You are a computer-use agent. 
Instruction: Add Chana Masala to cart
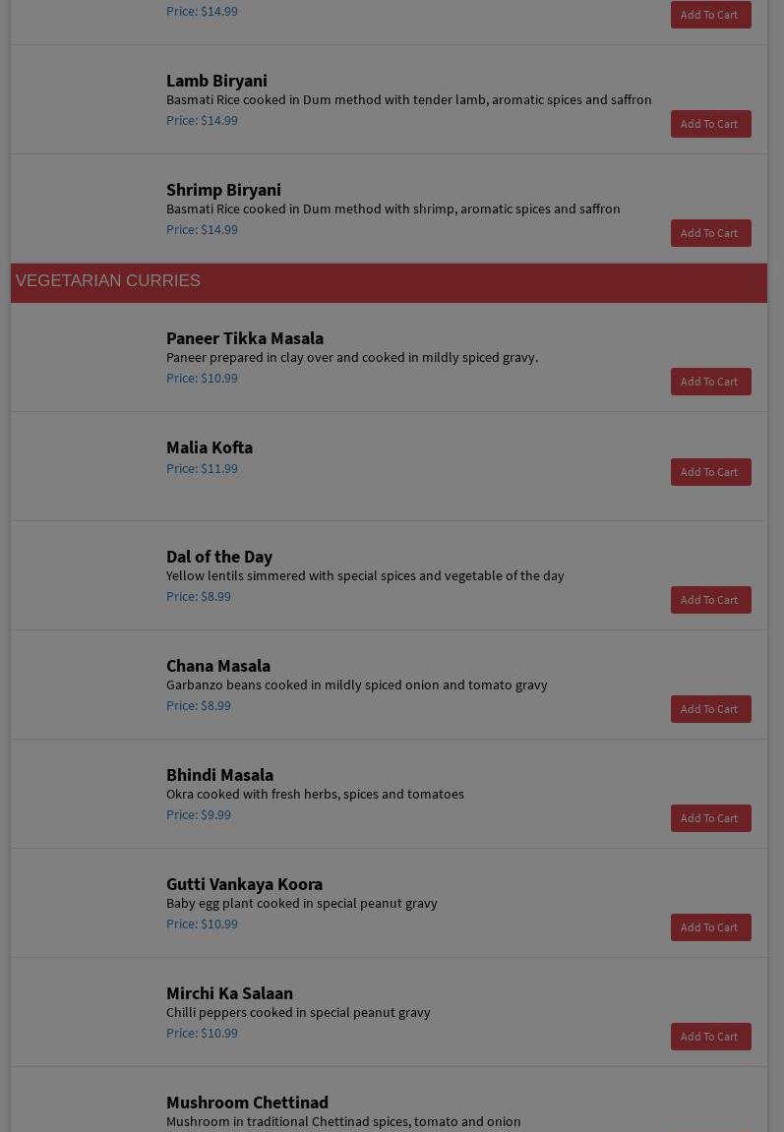click(710, 709)
